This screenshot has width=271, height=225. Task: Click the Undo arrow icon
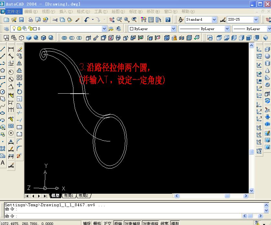coord(87,20)
